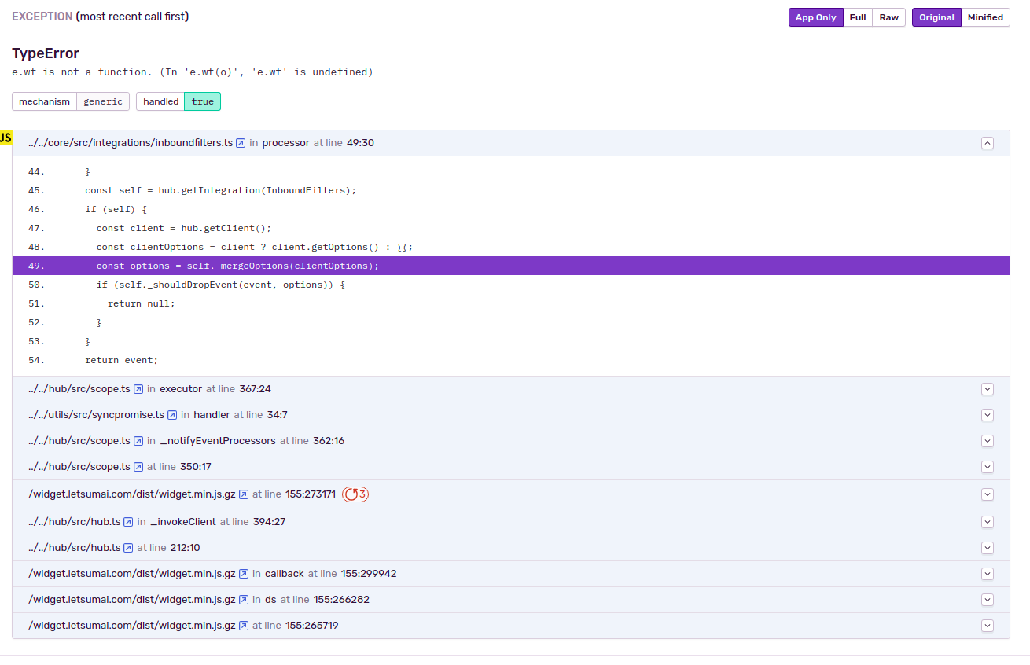Toggle the most recent call first order
This screenshot has height=665, width=1030.
pos(133,17)
